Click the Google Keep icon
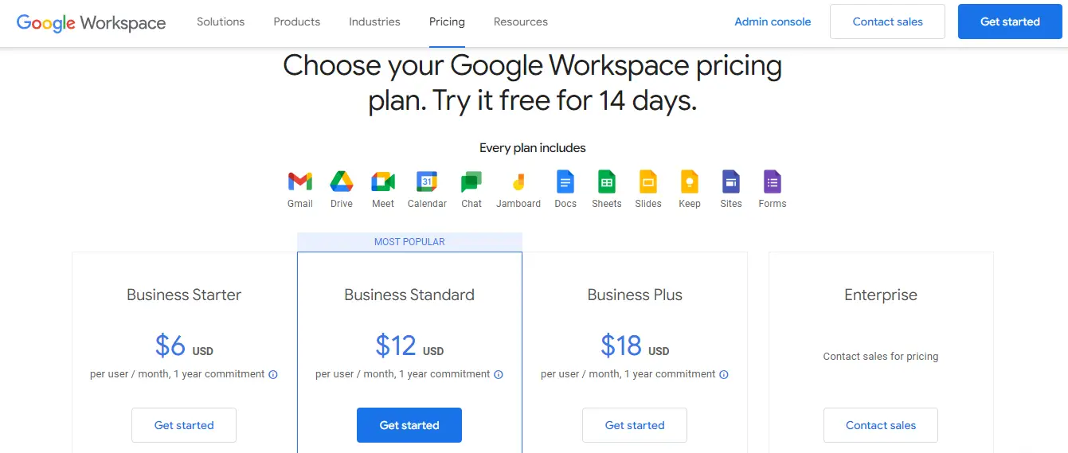 690,182
